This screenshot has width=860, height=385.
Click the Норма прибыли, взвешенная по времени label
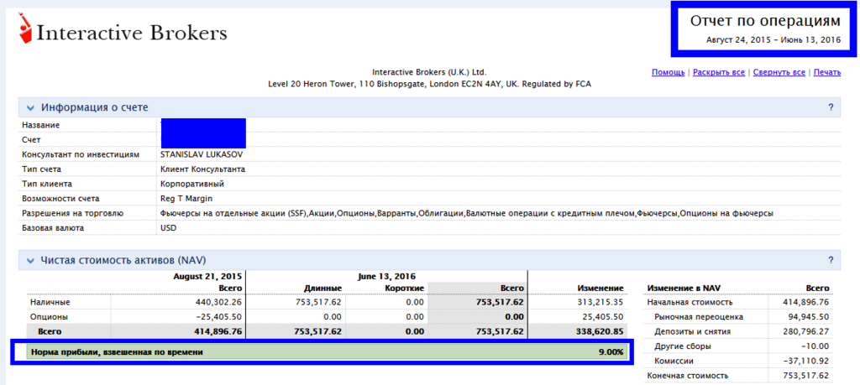pyautogui.click(x=117, y=352)
